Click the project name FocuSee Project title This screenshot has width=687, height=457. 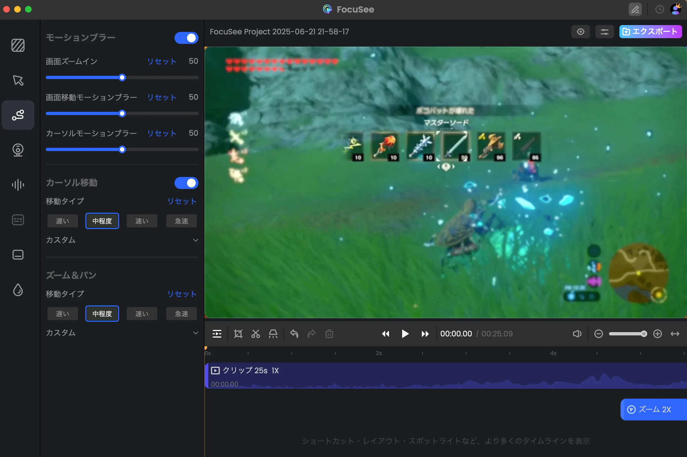tap(279, 31)
